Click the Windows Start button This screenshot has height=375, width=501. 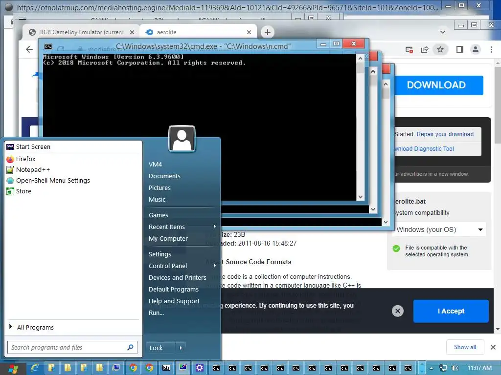point(13,368)
